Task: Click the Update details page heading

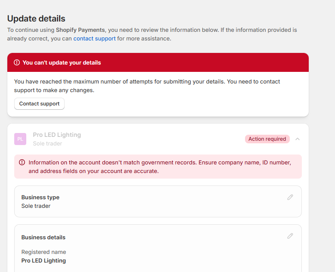Action: click(x=36, y=19)
